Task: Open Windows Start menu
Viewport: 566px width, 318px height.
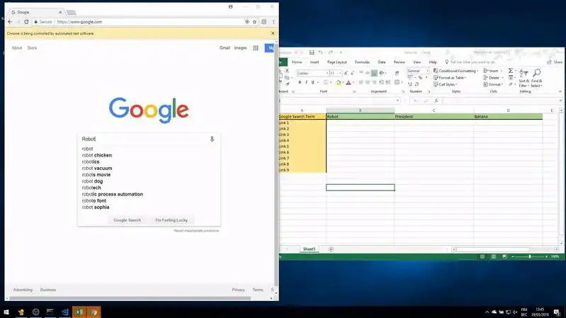Action: coord(6,312)
